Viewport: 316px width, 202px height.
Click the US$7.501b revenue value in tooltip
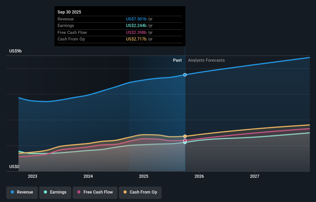(x=136, y=19)
